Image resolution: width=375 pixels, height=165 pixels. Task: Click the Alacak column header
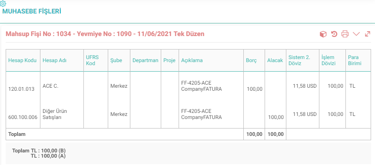pos(275,60)
